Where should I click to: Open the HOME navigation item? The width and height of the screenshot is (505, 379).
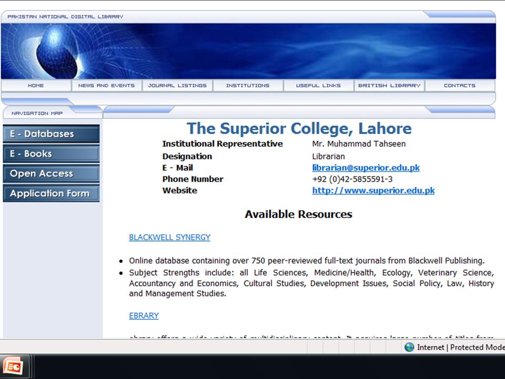tap(36, 86)
